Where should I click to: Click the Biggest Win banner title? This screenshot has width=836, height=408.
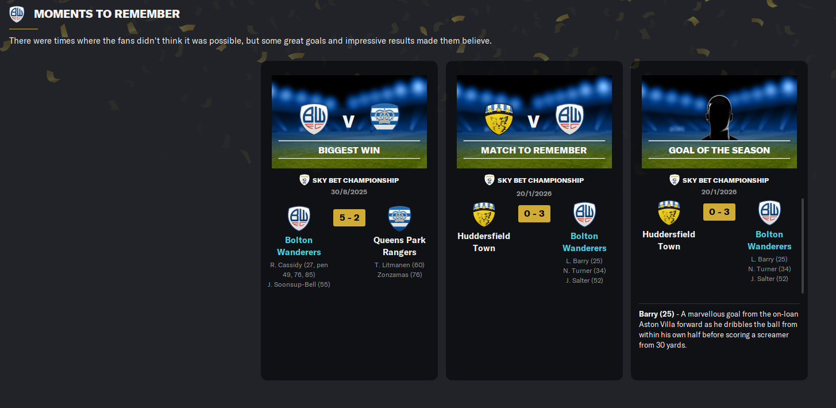(349, 150)
